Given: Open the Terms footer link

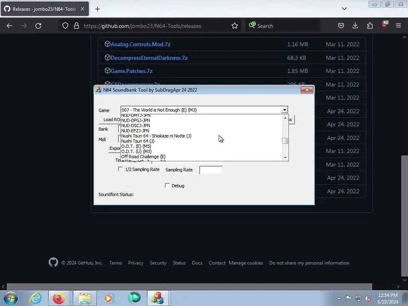Looking at the screenshot, I should click(x=116, y=263).
